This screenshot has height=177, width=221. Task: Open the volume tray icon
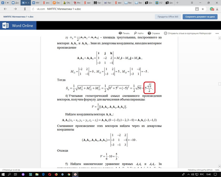pos(193,174)
